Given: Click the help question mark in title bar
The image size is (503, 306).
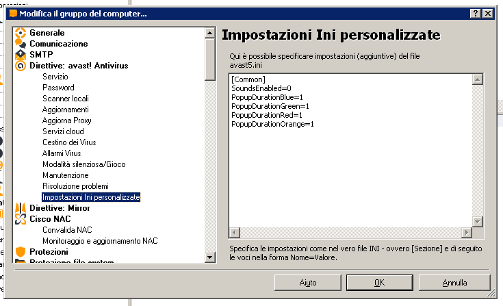Looking at the screenshot, I should point(476,14).
